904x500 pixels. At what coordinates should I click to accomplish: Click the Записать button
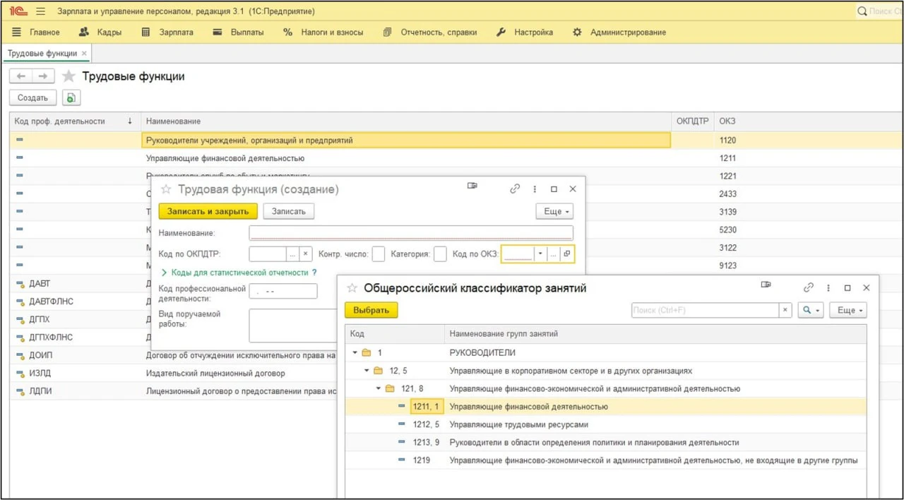click(x=289, y=211)
